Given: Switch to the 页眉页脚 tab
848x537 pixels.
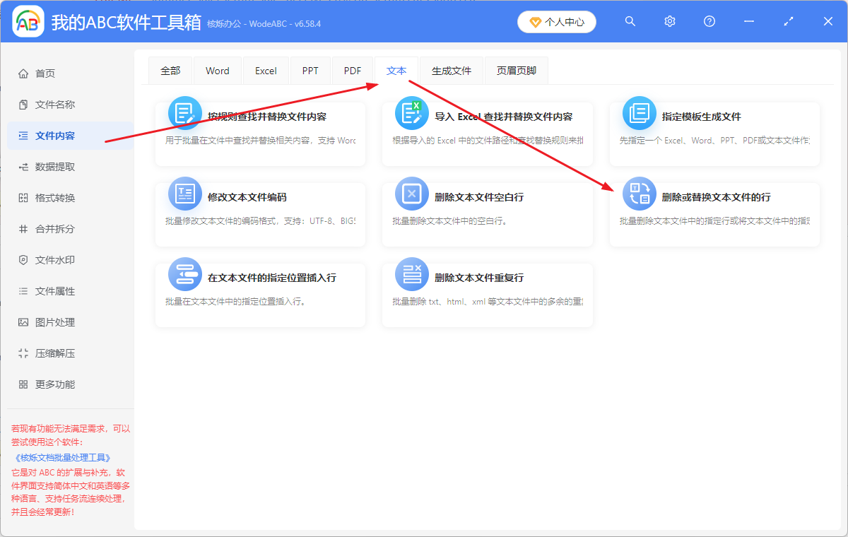Looking at the screenshot, I should point(516,70).
